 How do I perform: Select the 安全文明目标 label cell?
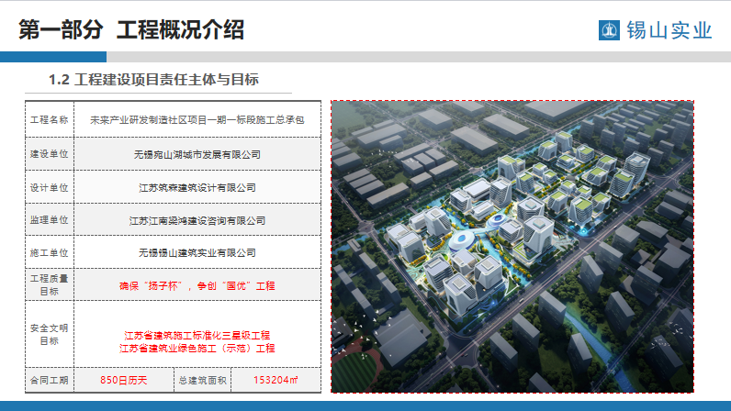(x=50, y=335)
